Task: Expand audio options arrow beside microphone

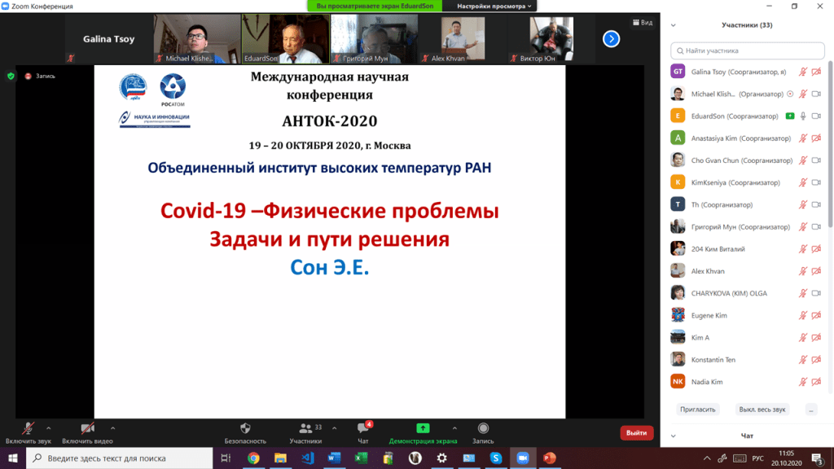Action: pyautogui.click(x=48, y=427)
